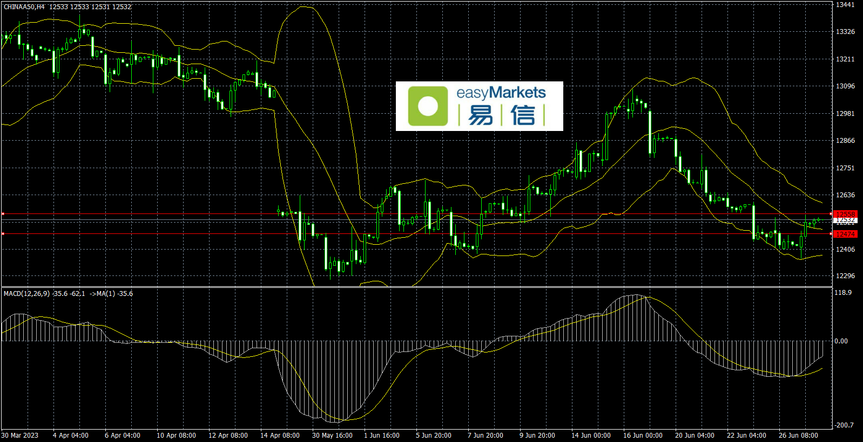Click the 26 Jun 08:00 time label

click(x=798, y=436)
